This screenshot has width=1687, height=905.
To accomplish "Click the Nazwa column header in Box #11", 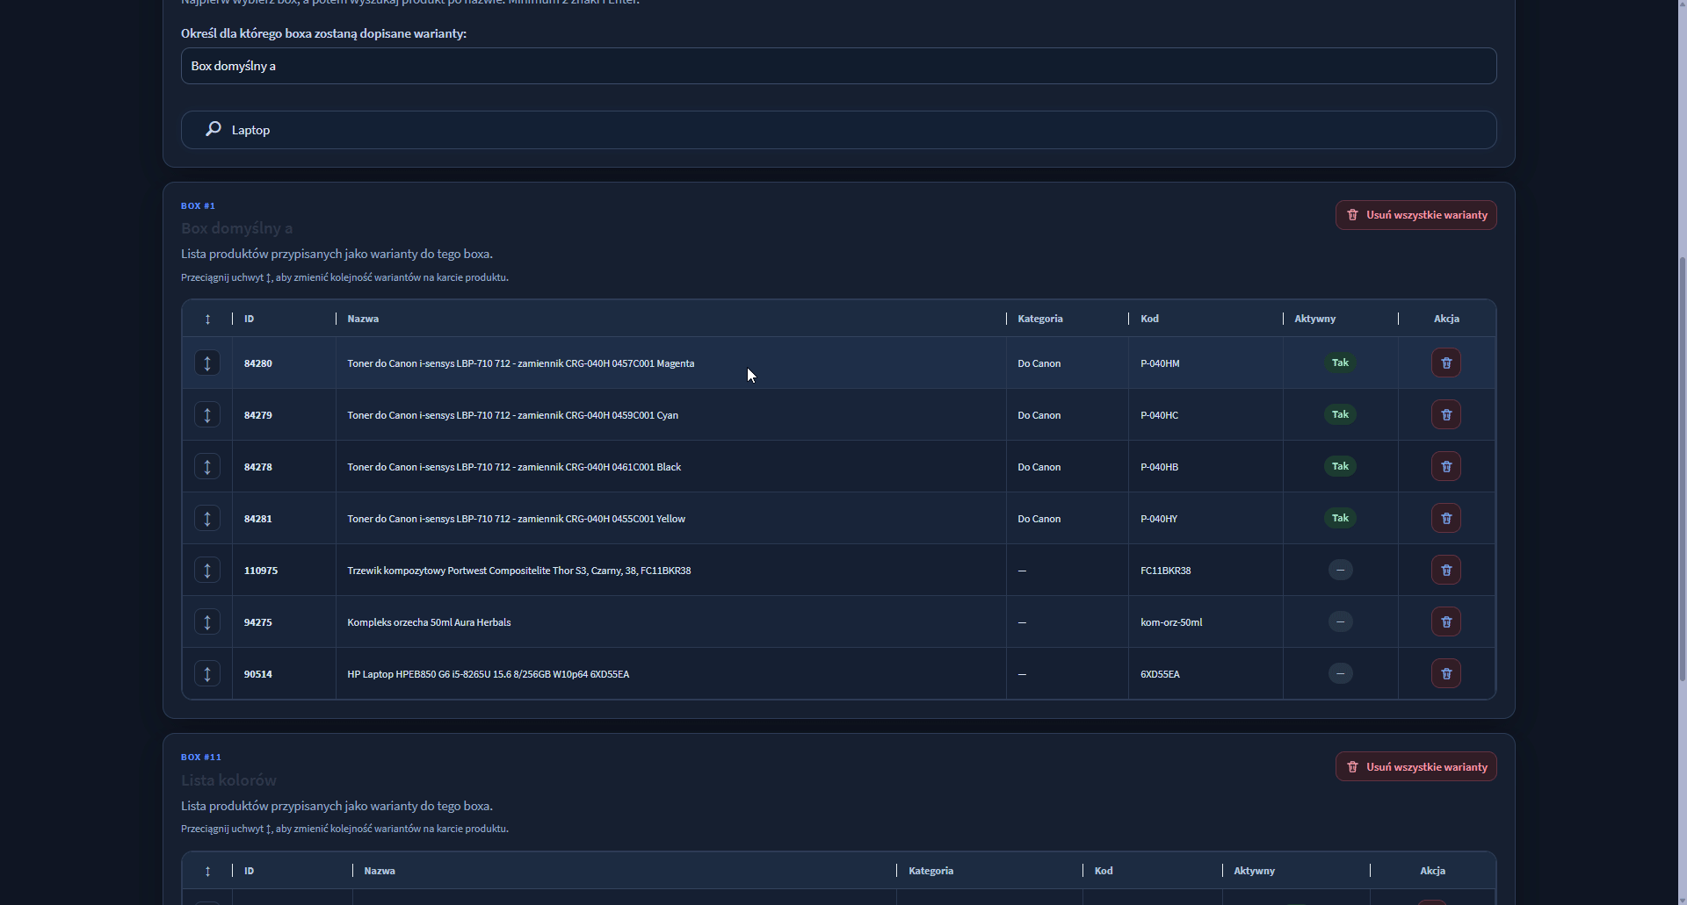I will point(380,871).
